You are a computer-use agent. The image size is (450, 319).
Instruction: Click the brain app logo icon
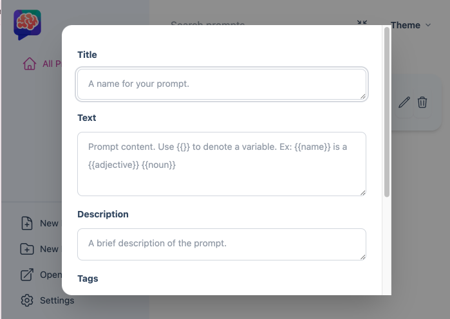pos(27,24)
